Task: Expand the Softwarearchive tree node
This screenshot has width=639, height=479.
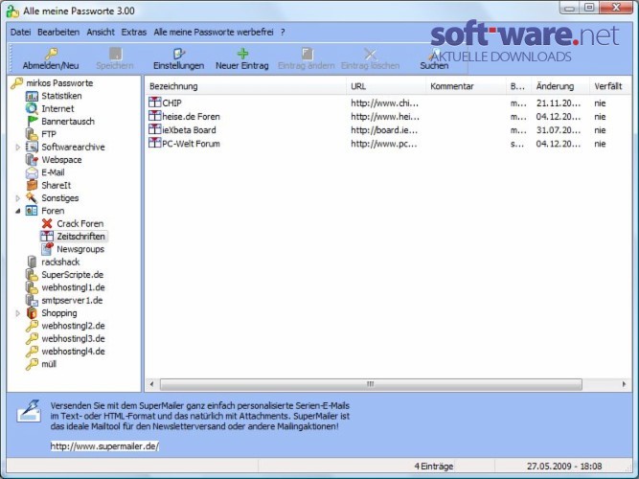Action: tap(18, 148)
